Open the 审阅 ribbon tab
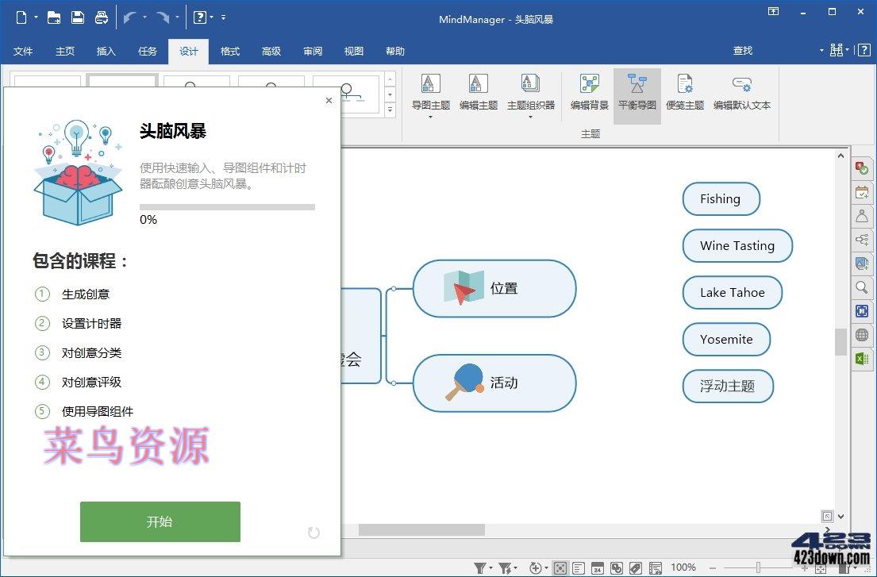Viewport: 877px width, 577px height. point(312,51)
